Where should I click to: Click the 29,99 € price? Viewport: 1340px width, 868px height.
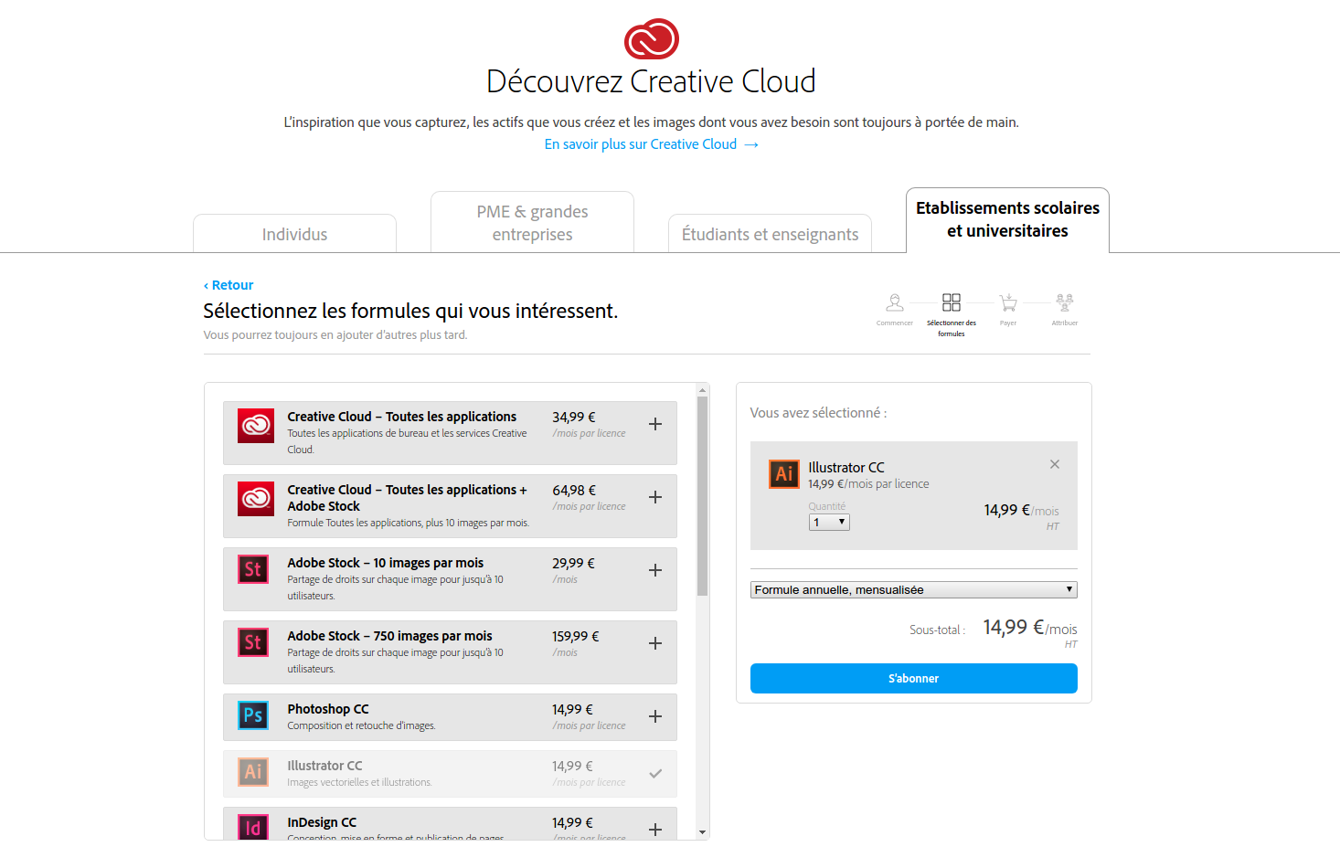click(574, 563)
